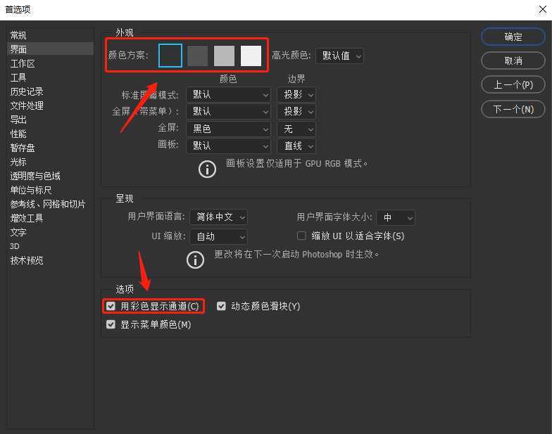552x434 pixels.
Task: Select 增效工具 category in sidebar
Action: click(50, 218)
